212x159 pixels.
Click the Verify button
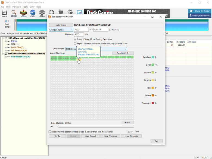(x=57, y=136)
